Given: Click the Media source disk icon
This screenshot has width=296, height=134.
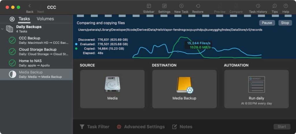Looking at the screenshot, I should click(x=112, y=85).
